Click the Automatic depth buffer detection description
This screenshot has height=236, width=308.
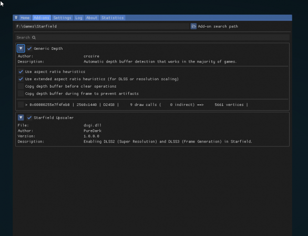coord(160,61)
